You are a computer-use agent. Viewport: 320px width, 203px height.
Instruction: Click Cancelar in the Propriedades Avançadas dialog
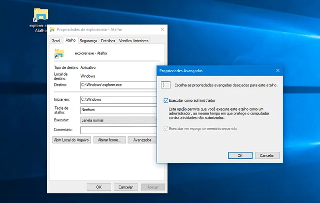[x=267, y=155]
